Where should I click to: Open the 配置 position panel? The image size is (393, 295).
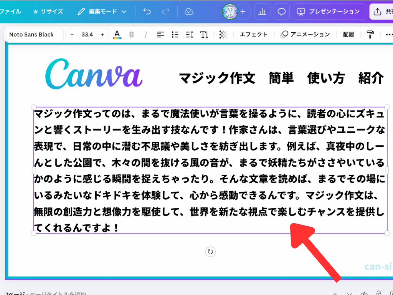tap(348, 35)
